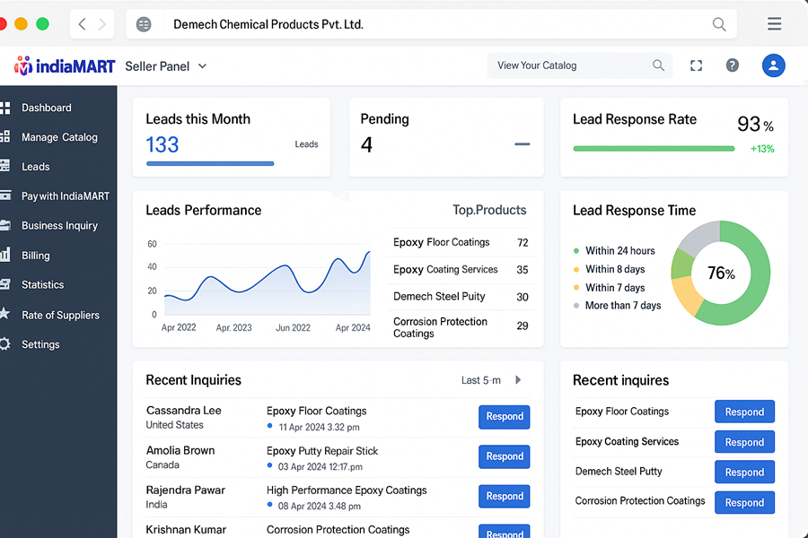Click the Statistics sidebar icon
808x538 pixels.
click(x=5, y=284)
